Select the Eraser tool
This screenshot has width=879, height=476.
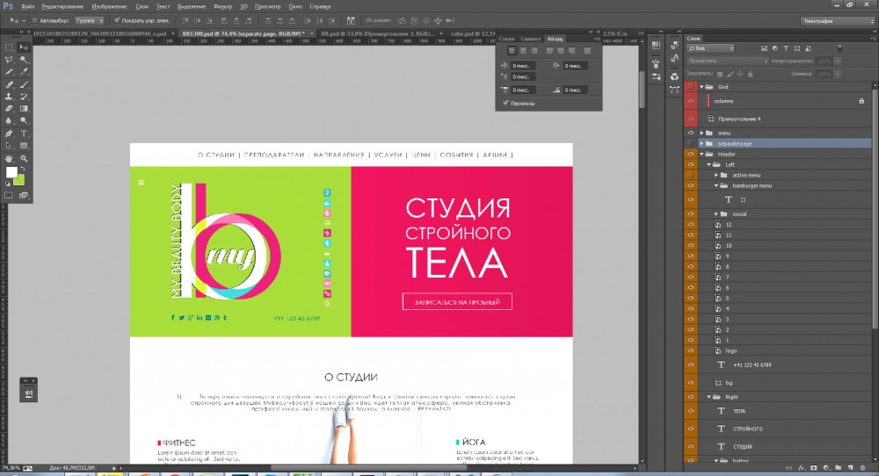[x=9, y=109]
